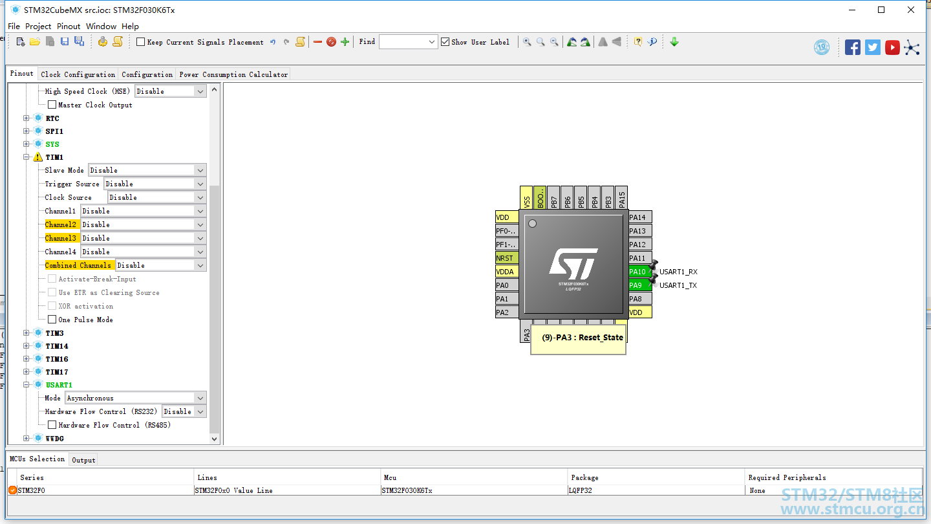Screen dimensions: 931x524
Task: Switch to the Clock Configuration tab
Action: click(x=78, y=74)
